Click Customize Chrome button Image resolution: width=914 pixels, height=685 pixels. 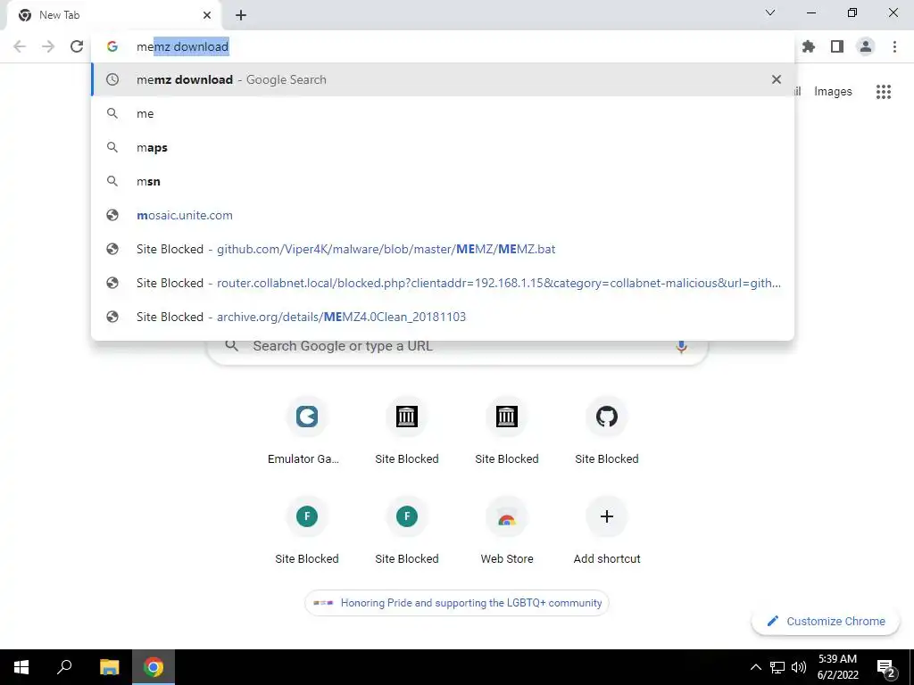coord(826,621)
